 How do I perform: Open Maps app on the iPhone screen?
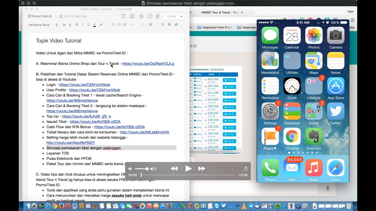pos(314,61)
